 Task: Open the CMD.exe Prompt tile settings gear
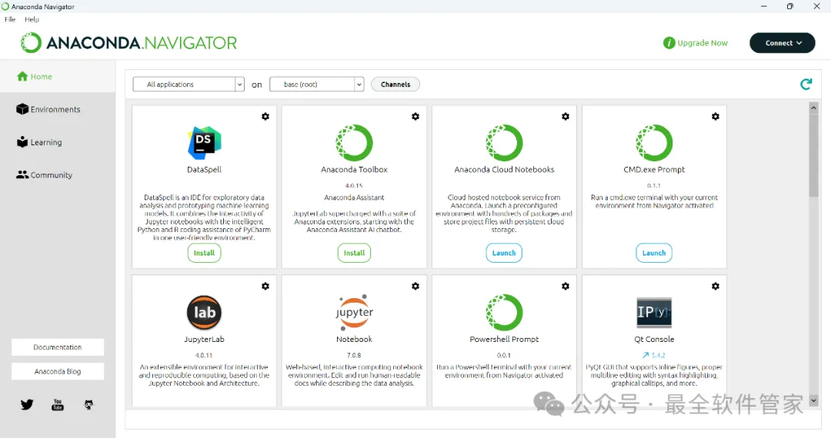tap(716, 116)
